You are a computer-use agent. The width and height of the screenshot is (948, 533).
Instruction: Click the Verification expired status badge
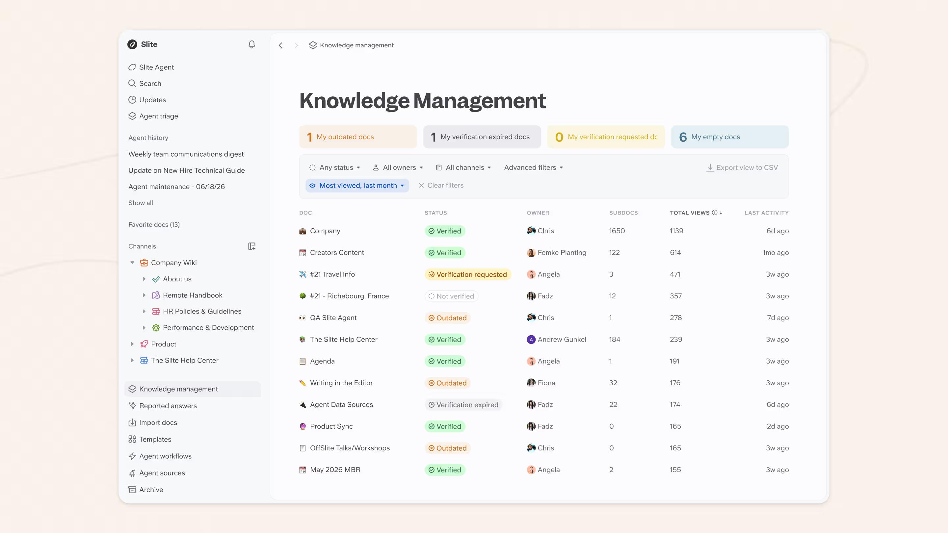pos(464,405)
